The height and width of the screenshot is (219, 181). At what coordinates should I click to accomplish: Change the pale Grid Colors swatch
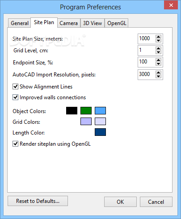[100, 121]
